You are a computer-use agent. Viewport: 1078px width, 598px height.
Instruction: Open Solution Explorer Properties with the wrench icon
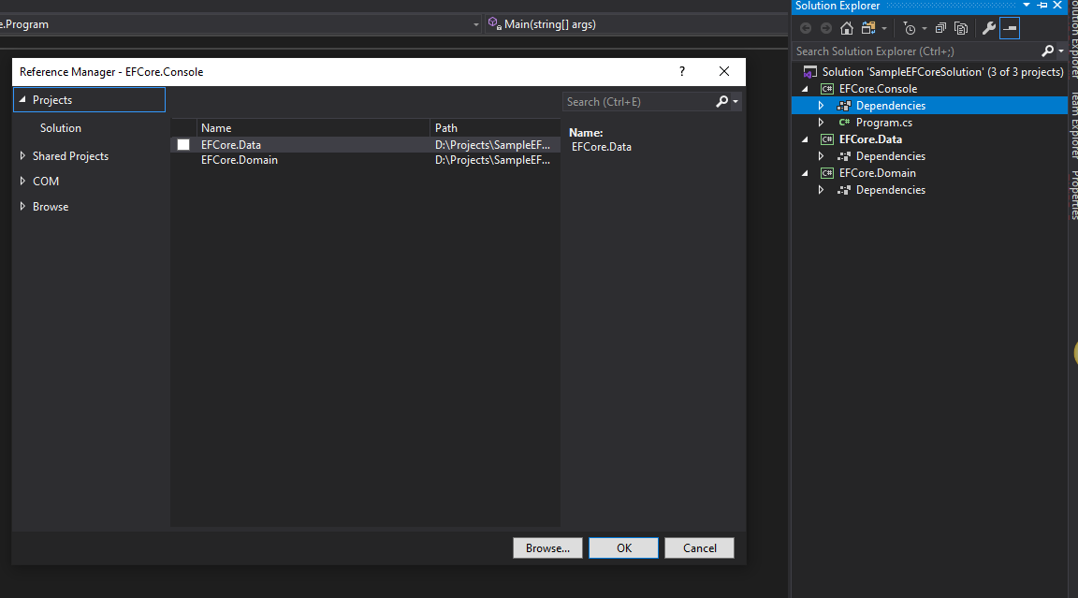[x=989, y=27]
